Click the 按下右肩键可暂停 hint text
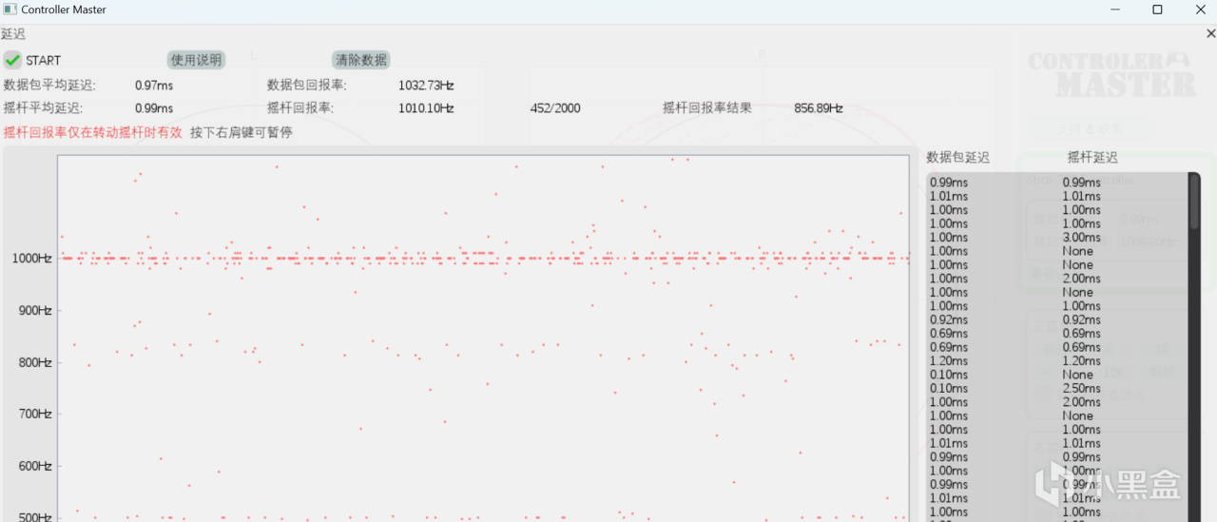1217x522 pixels. click(x=241, y=132)
